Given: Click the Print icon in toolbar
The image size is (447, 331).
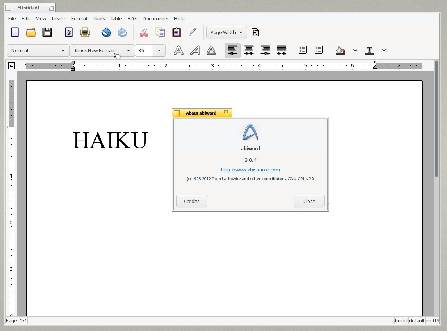Looking at the screenshot, I should 85,32.
